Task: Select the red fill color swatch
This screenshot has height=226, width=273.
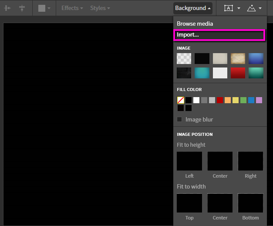Action: (x=220, y=100)
